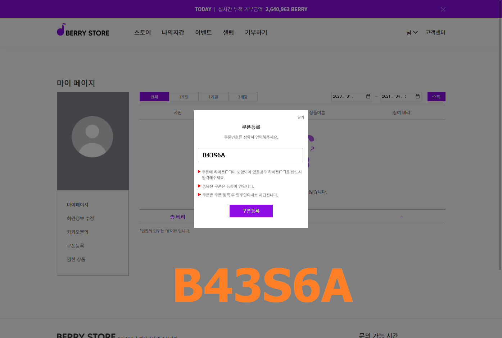Open 마이페이지 in sidebar
This screenshot has height=338, width=502.
[77, 205]
